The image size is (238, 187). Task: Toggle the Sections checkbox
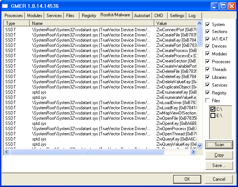pos(208,32)
